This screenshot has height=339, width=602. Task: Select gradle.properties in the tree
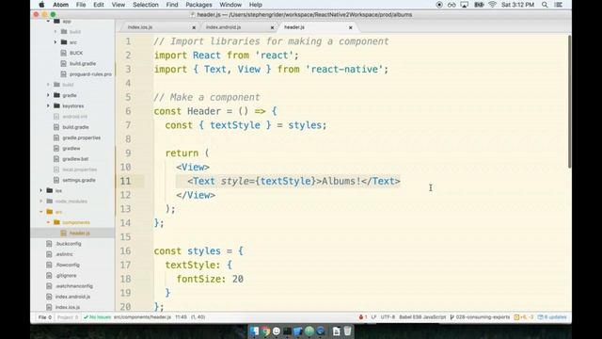[82, 137]
